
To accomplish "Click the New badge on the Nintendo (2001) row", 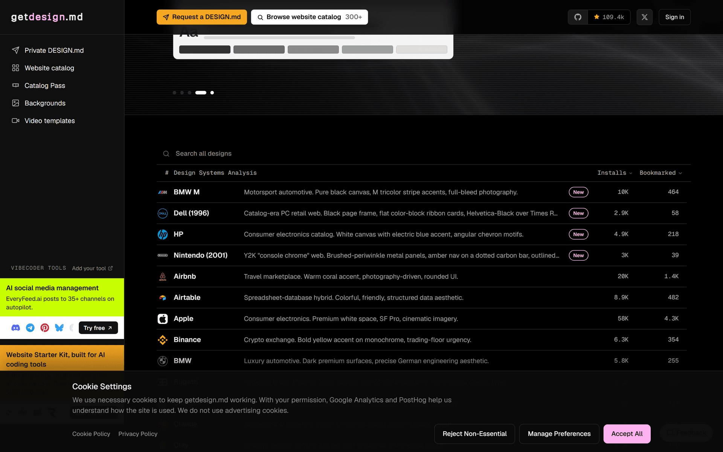I will (578, 255).
